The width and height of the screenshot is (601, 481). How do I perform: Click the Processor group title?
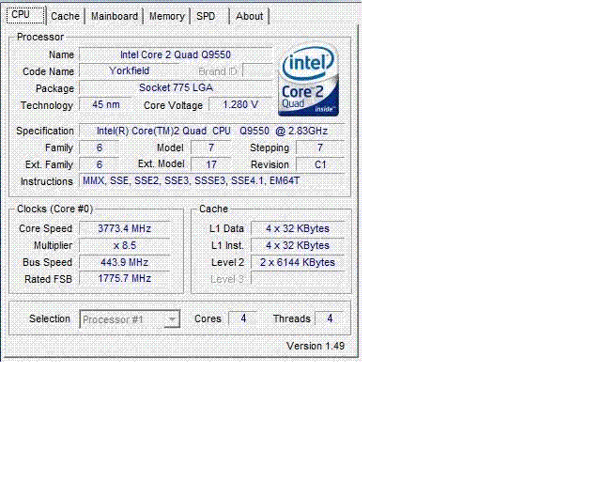40,38
